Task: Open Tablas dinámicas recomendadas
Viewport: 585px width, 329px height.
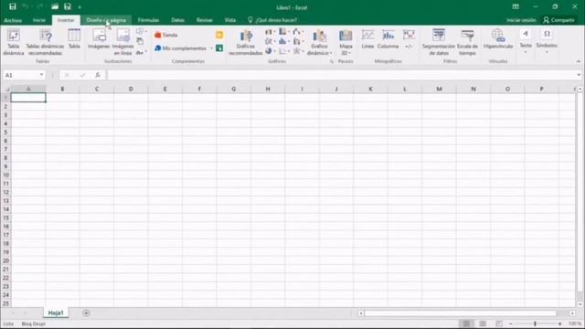Action: pyautogui.click(x=45, y=42)
